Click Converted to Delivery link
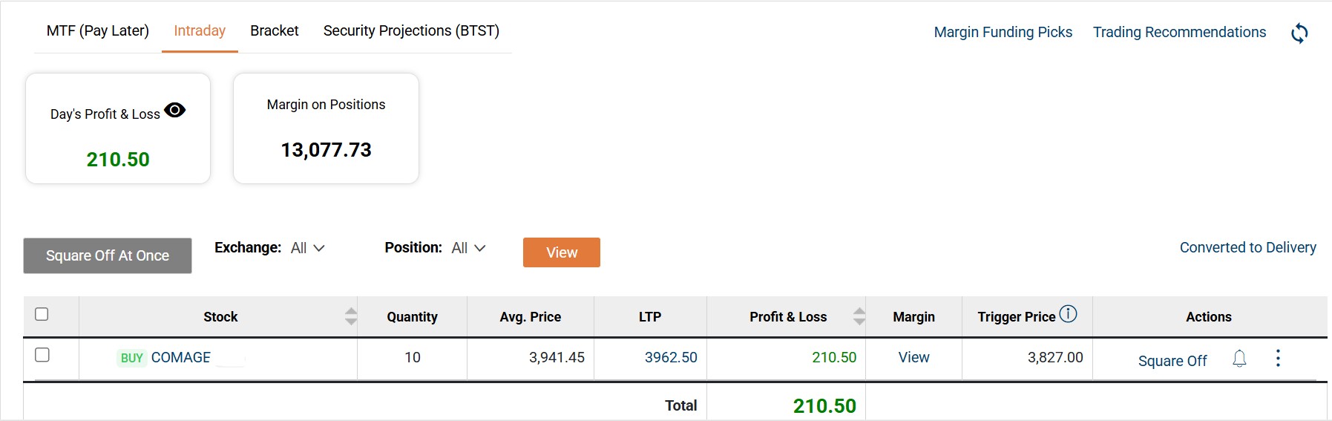1332x421 pixels. coord(1247,247)
